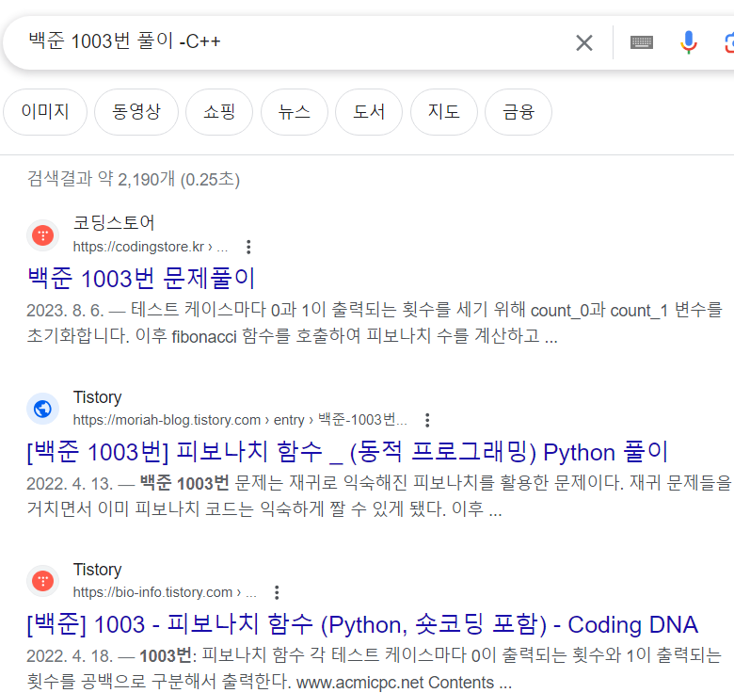
Task: Clear the search query with the X icon
Action: point(583,42)
